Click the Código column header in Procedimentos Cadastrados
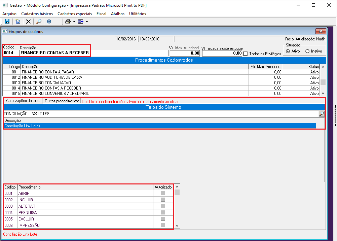This screenshot has height=241, width=337. coord(12,67)
